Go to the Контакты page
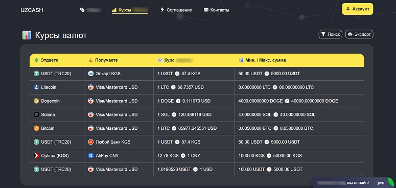The image size is (396, 188). (x=217, y=10)
